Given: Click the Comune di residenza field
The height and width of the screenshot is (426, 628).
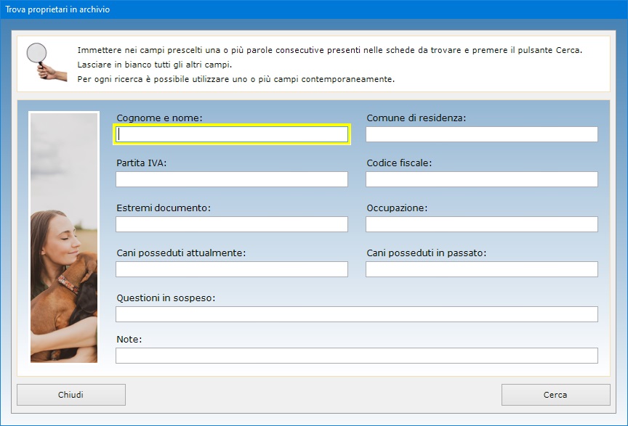Looking at the screenshot, I should (x=481, y=134).
